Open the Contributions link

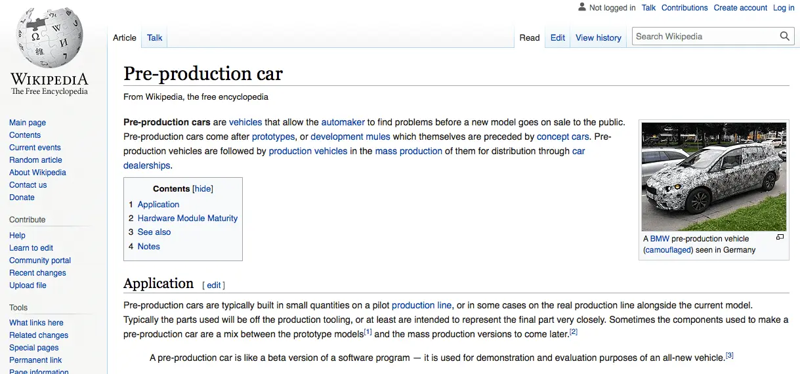pos(684,8)
